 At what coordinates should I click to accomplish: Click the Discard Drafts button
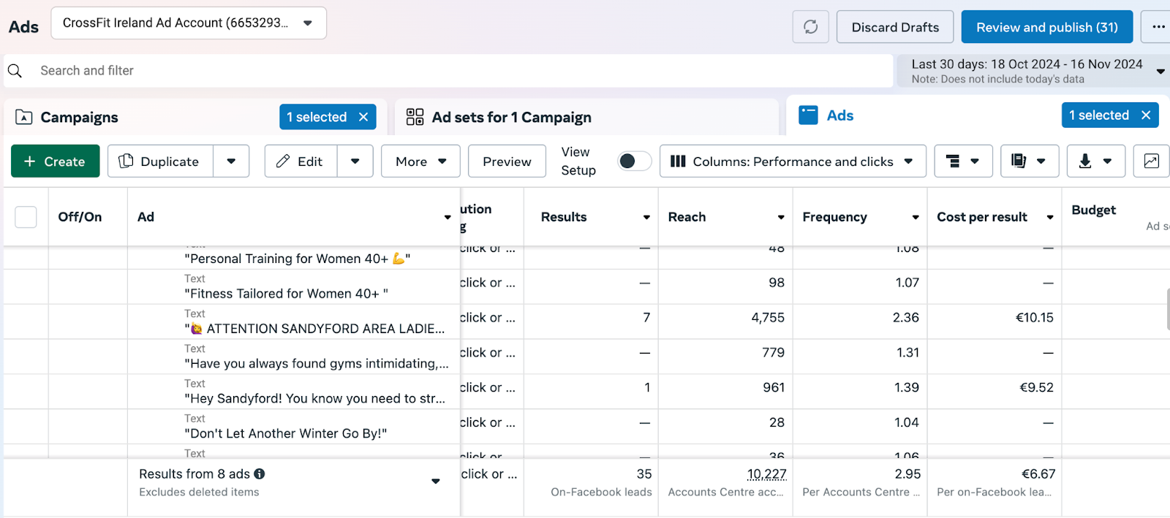tap(895, 27)
